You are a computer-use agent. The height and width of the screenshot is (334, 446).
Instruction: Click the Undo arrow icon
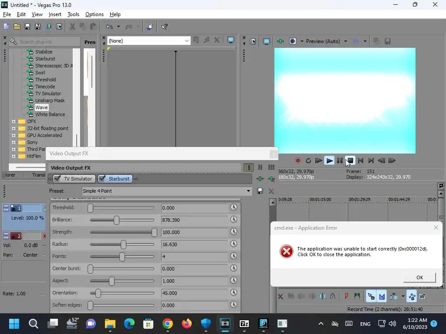pos(109,27)
